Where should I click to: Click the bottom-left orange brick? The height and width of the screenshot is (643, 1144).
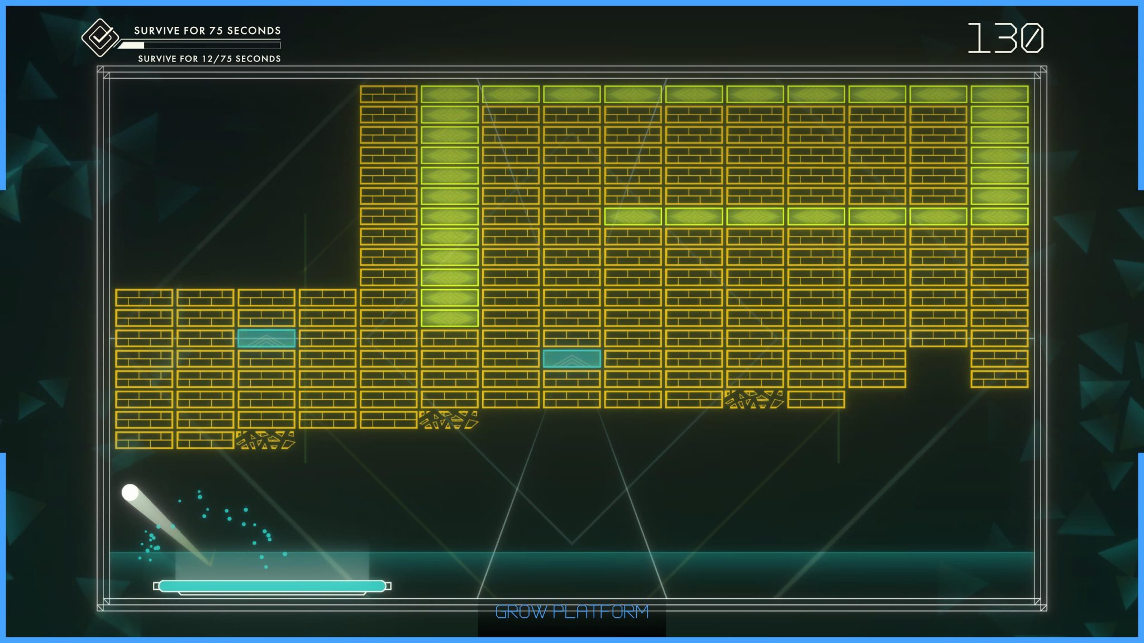tap(144, 440)
